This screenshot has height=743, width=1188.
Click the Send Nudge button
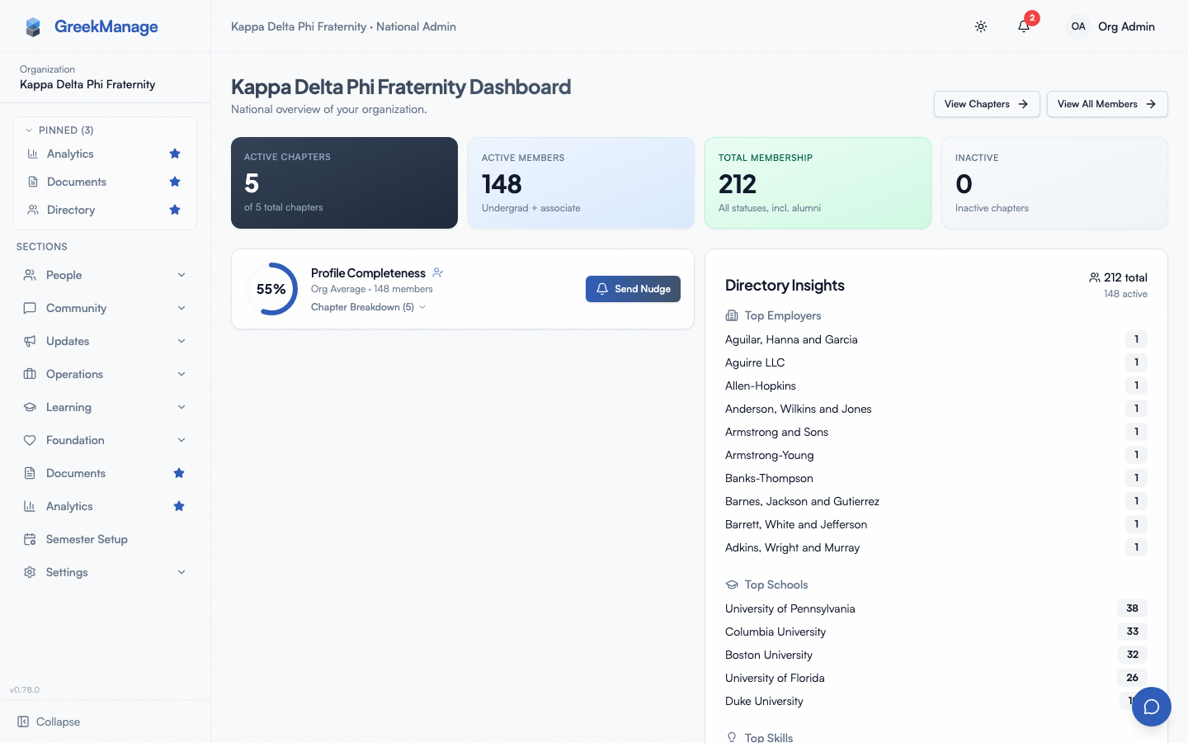[633, 289]
